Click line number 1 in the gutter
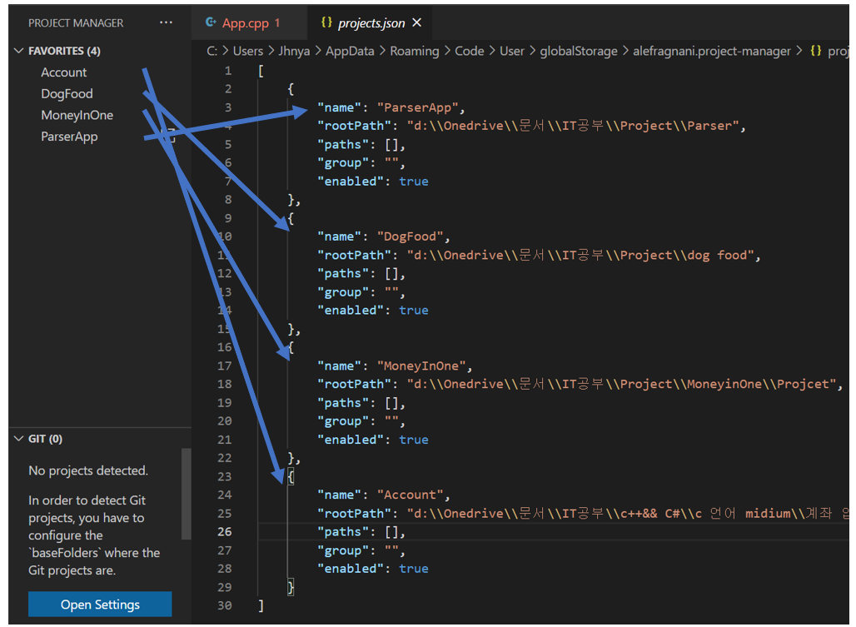This screenshot has height=627, width=856. [228, 71]
